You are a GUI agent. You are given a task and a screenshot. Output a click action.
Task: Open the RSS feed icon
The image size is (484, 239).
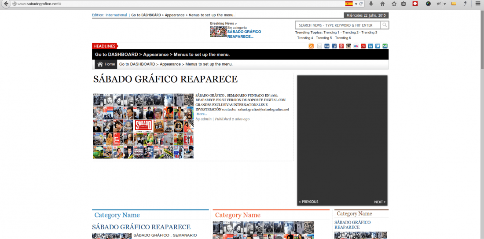coord(311,46)
